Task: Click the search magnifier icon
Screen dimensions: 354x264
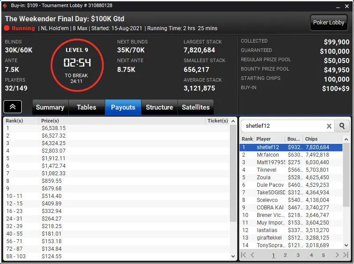Action: pyautogui.click(x=342, y=126)
